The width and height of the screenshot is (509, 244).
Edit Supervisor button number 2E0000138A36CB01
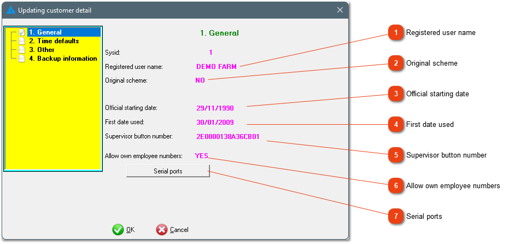tap(228, 137)
